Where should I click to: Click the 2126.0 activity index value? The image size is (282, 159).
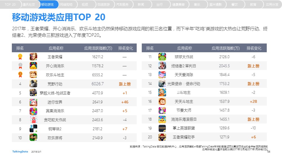click(224, 57)
